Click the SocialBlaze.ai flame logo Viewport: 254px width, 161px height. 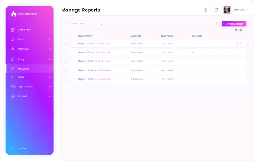(14, 14)
